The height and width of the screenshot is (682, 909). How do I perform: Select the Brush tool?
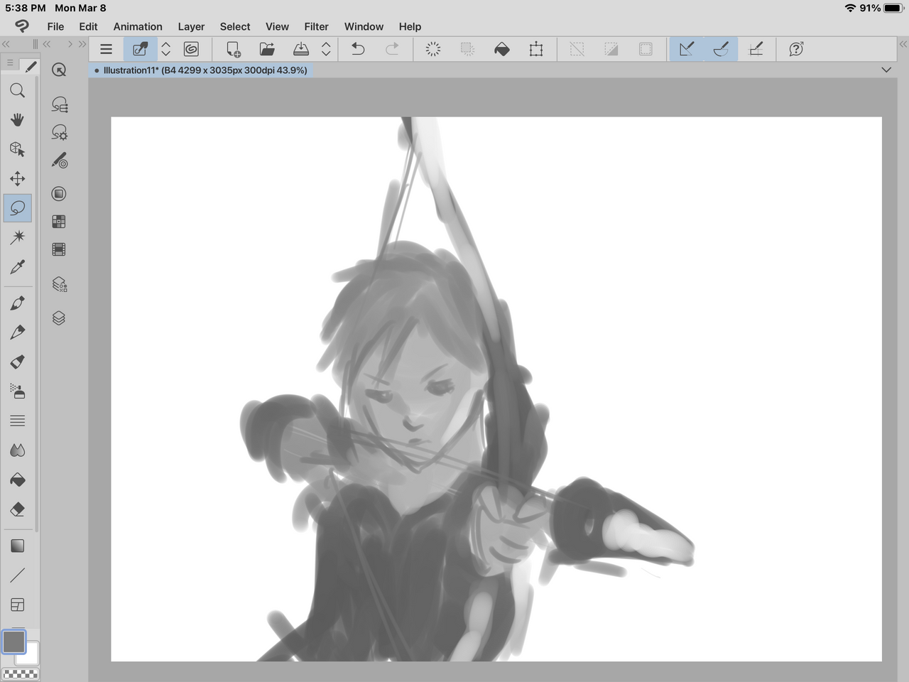(x=18, y=362)
